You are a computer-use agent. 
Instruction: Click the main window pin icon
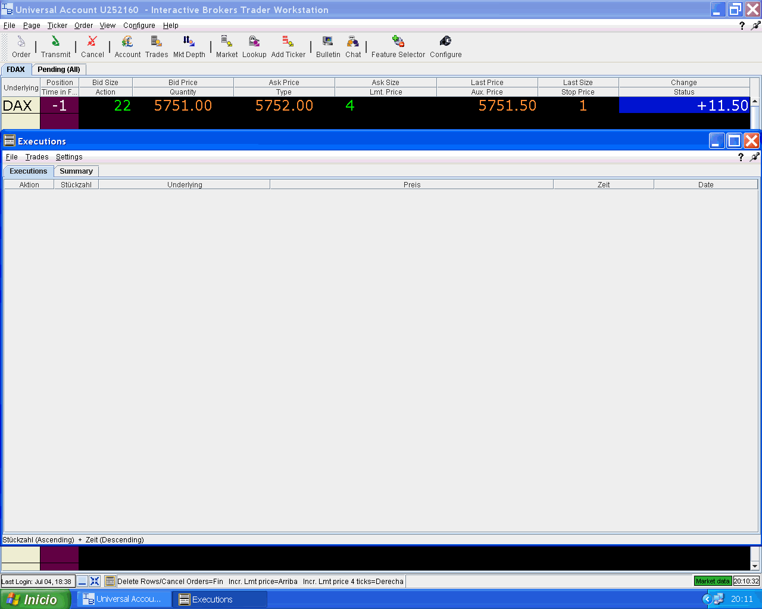[x=756, y=26]
